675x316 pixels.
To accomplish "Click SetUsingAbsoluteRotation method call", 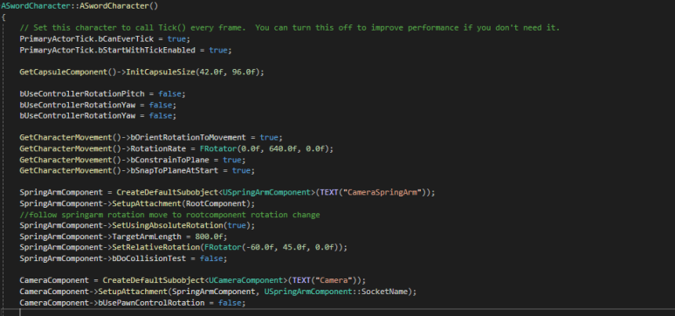I will coord(168,225).
